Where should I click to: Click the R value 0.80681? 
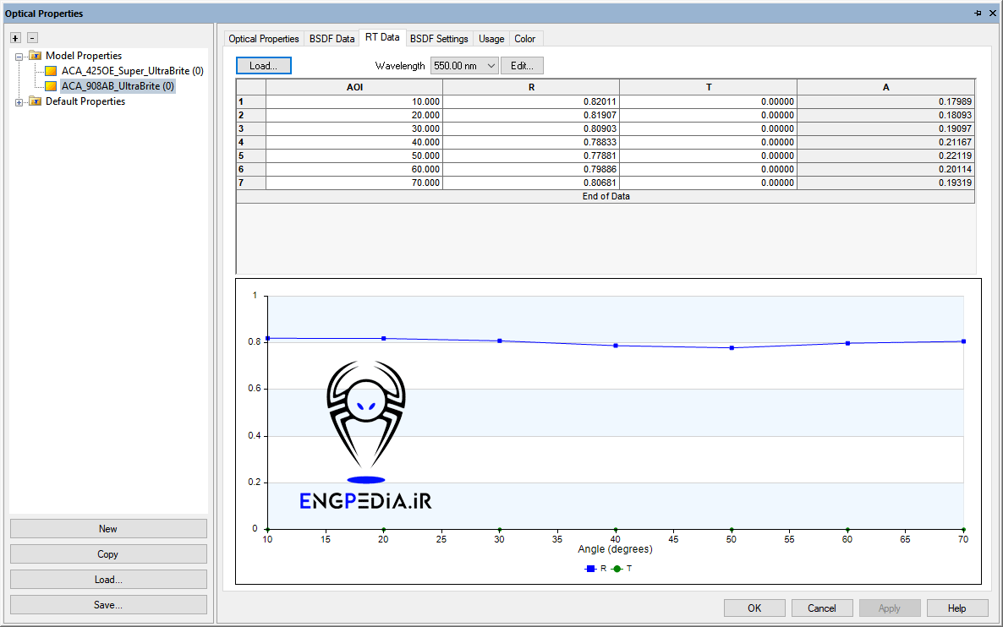(531, 183)
